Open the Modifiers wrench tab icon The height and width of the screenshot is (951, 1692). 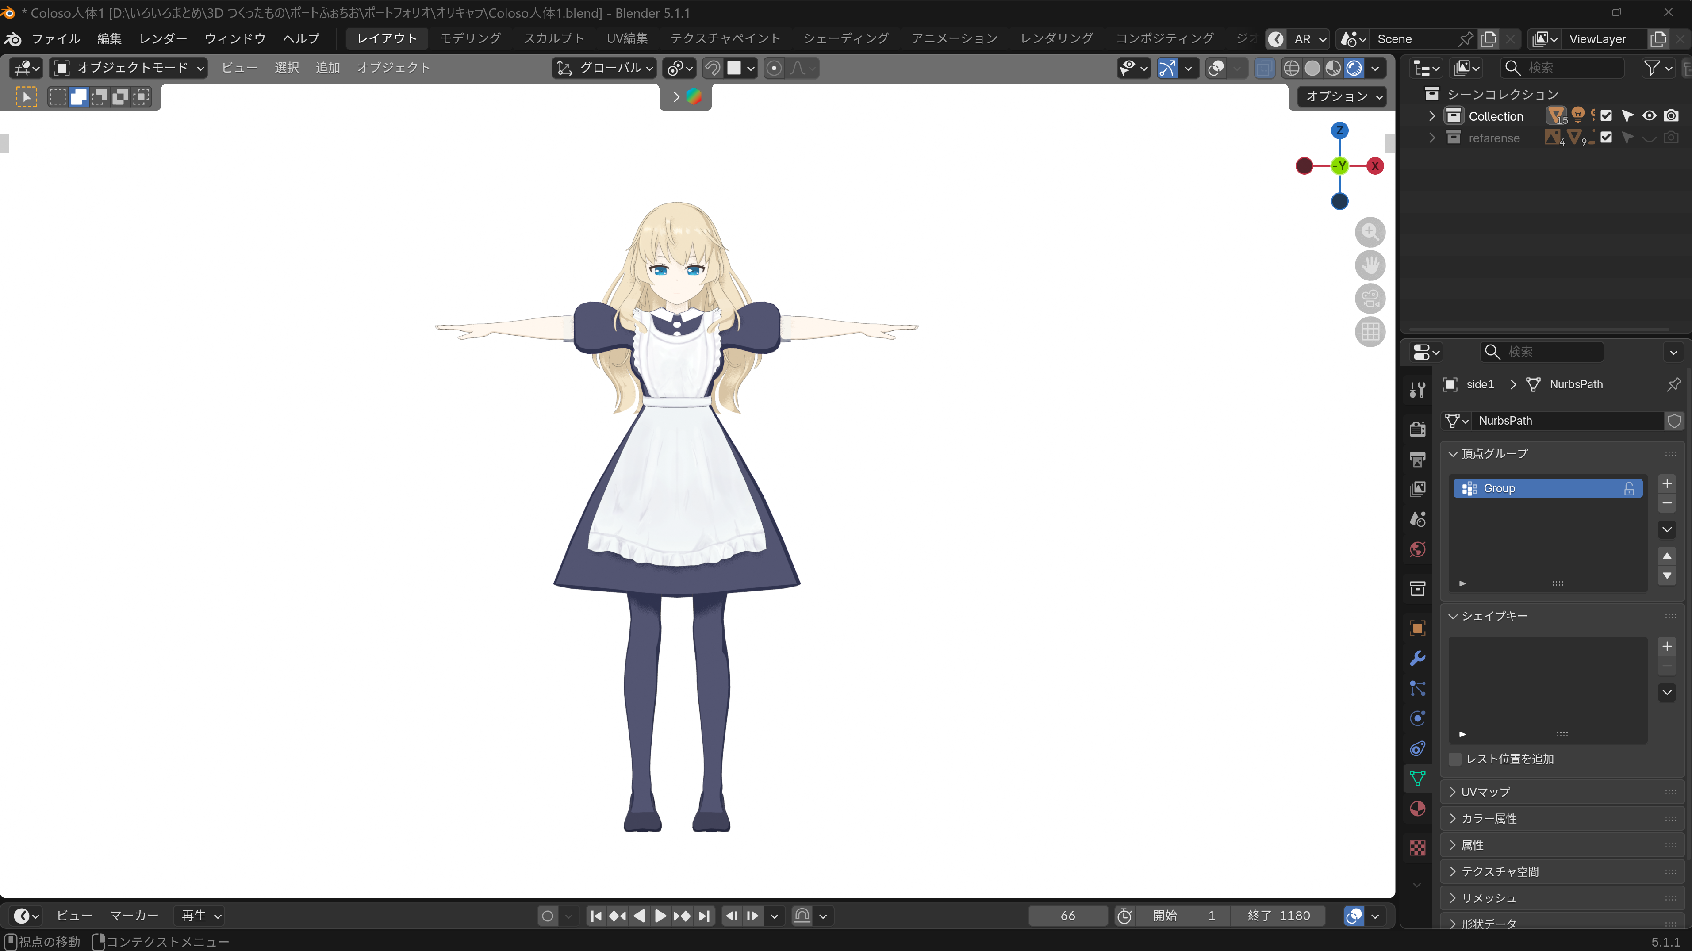click(1417, 658)
